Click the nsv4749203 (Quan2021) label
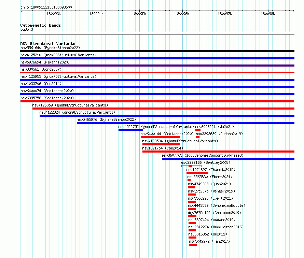This screenshot has height=258, width=304. 209,184
